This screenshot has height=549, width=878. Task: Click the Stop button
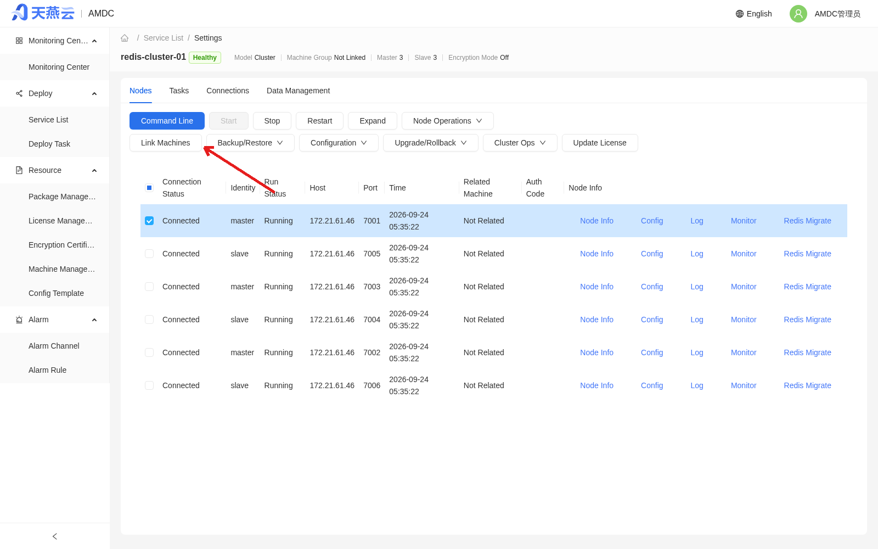tap(272, 121)
